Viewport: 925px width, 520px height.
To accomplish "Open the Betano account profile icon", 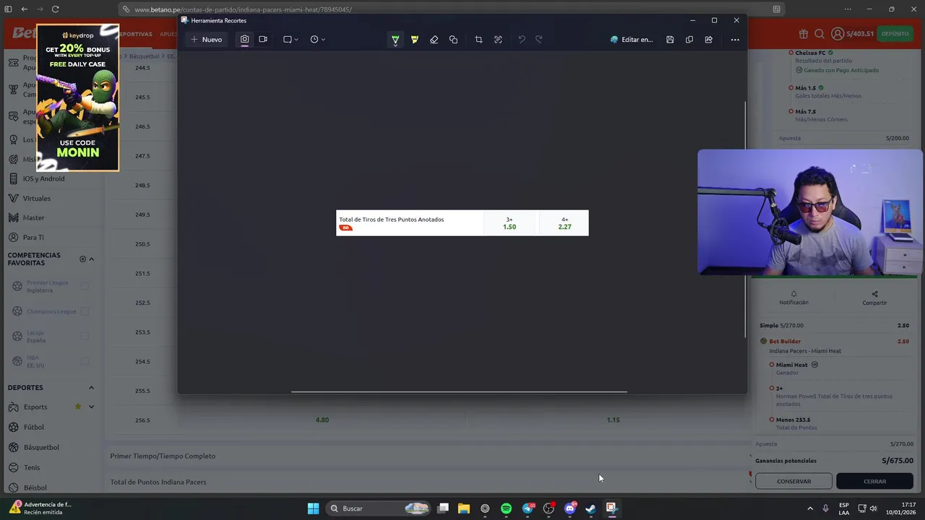I will pos(837,34).
